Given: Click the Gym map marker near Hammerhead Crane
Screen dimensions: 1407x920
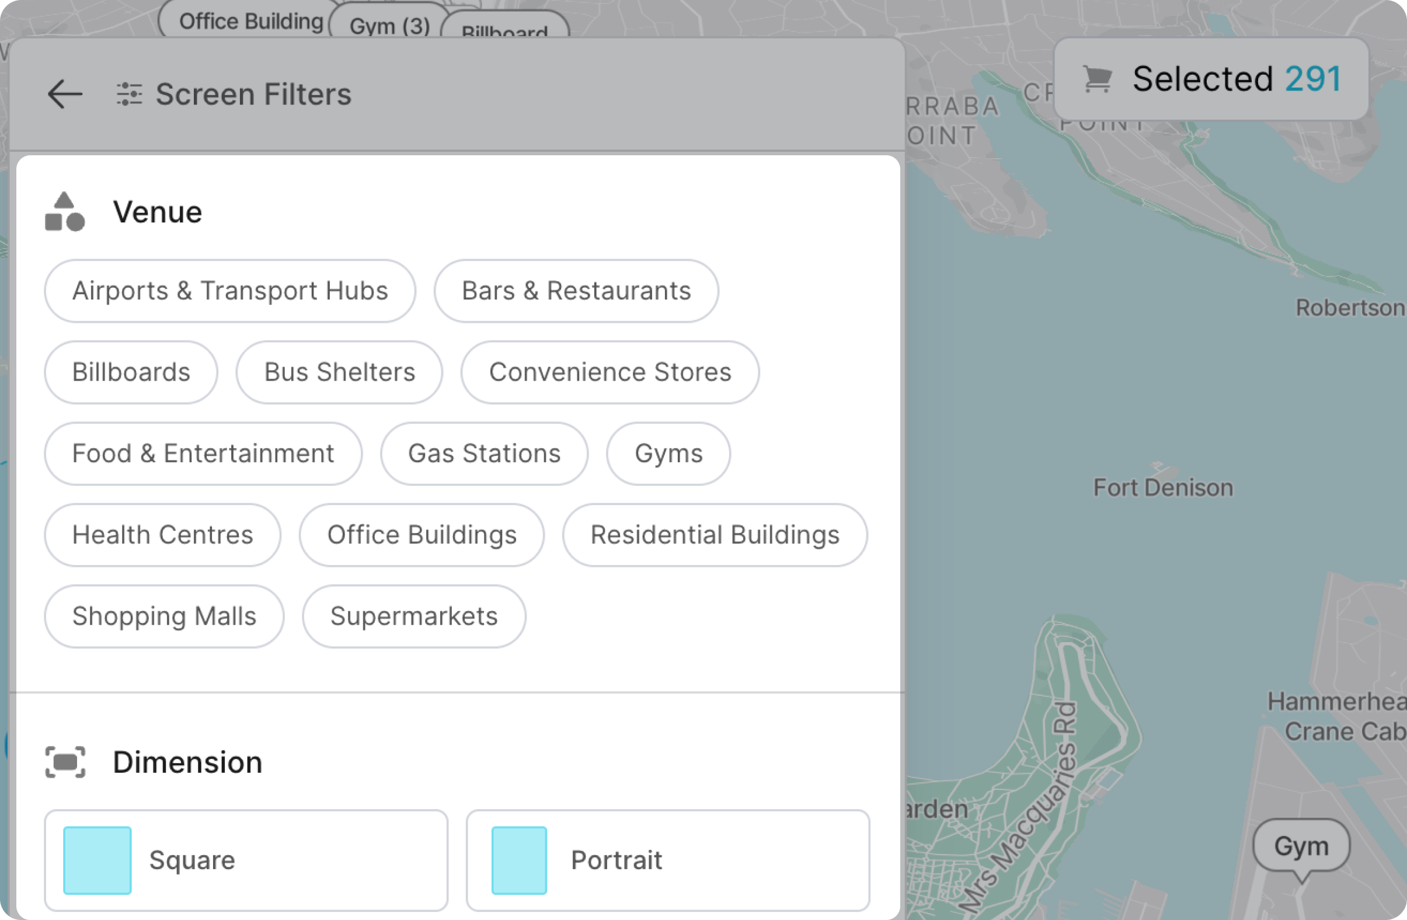Looking at the screenshot, I should 1301,846.
